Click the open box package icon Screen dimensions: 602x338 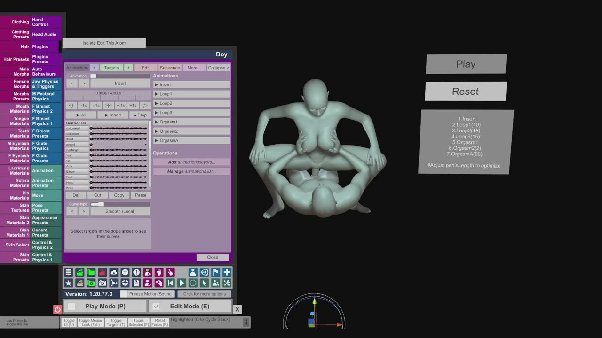[x=125, y=283]
